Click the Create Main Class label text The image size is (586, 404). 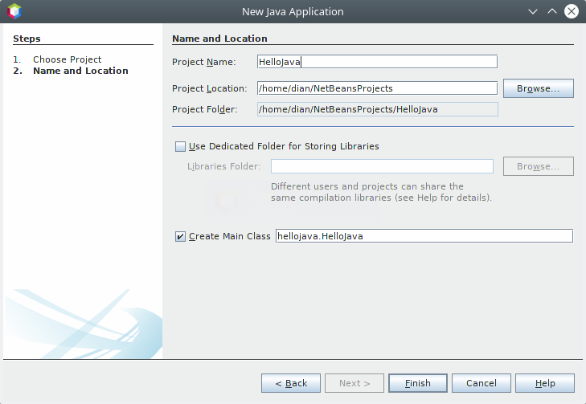click(229, 236)
